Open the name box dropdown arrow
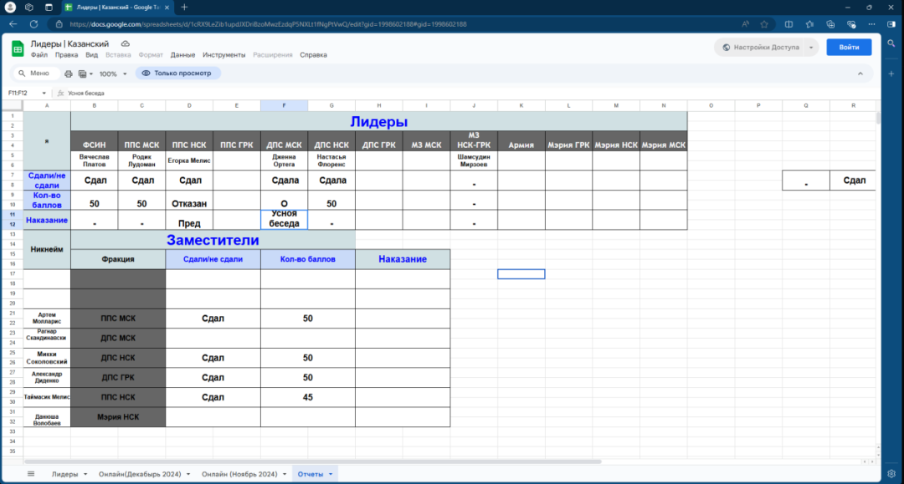904x484 pixels. click(x=44, y=94)
